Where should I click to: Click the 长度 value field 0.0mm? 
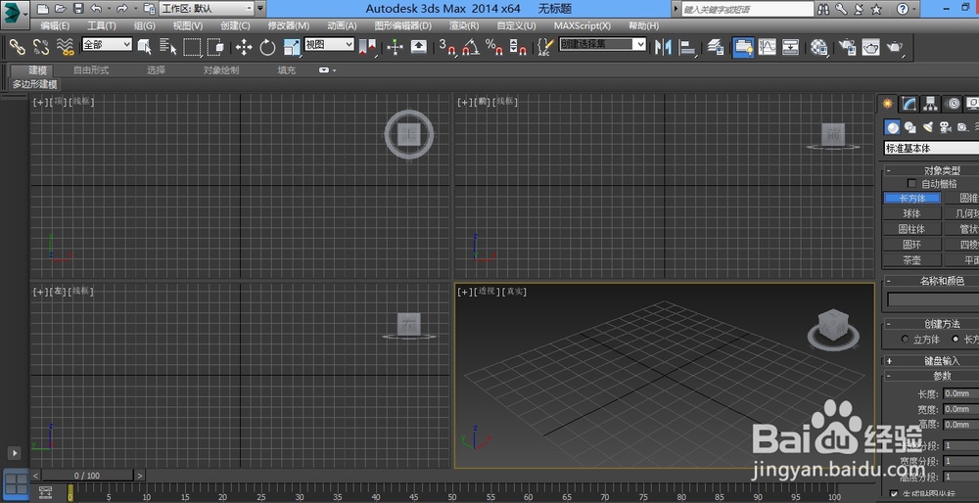coord(960,393)
